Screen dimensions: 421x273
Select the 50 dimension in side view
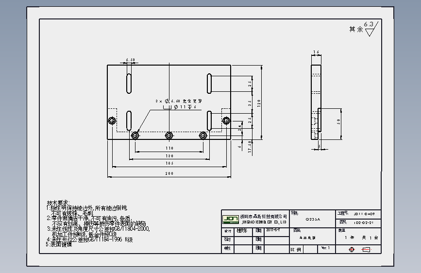coord(338,122)
